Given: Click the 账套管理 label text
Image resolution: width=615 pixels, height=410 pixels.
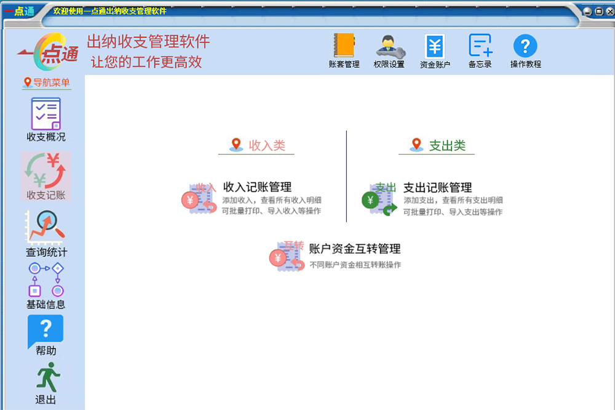Looking at the screenshot, I should click(344, 65).
